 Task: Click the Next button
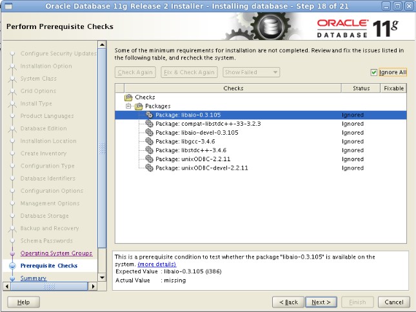(321, 302)
